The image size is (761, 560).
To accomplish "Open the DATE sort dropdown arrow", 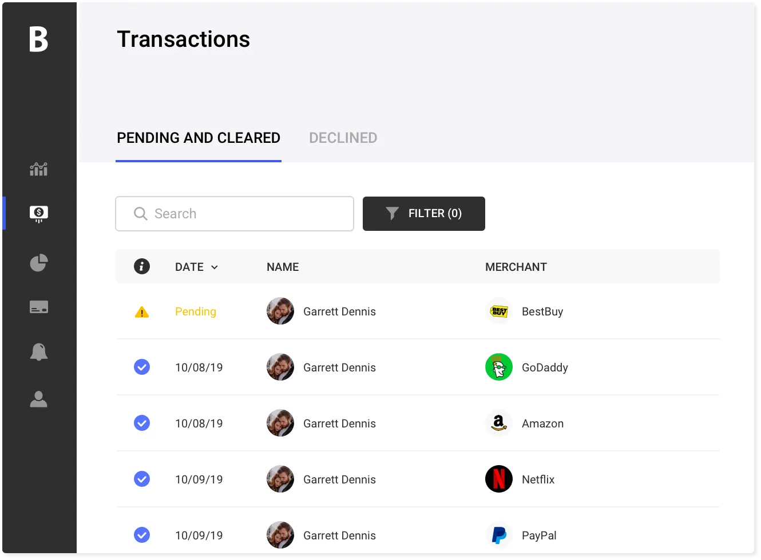I will (215, 267).
